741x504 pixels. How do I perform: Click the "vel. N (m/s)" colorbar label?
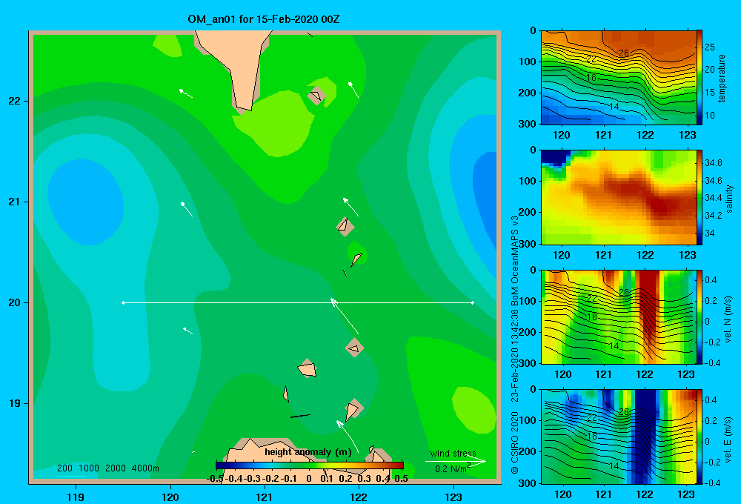pyautogui.click(x=728, y=319)
